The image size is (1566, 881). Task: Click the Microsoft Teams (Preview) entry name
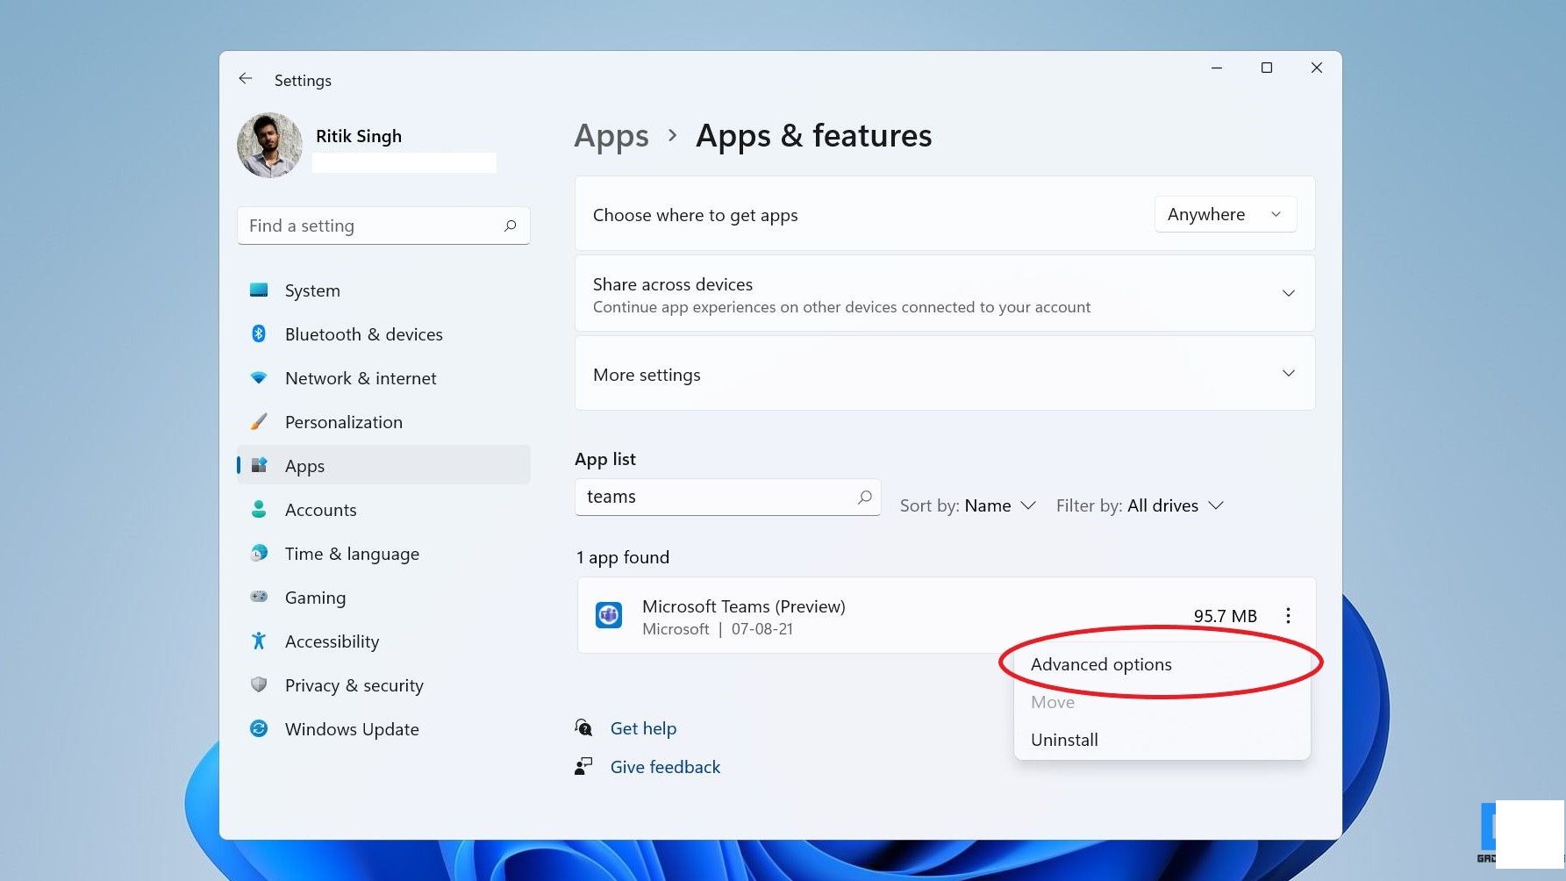tap(744, 606)
